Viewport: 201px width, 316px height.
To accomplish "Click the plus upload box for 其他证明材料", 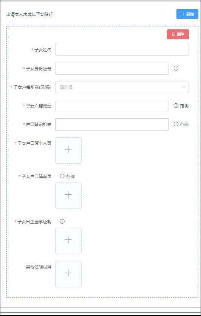I will click(68, 274).
